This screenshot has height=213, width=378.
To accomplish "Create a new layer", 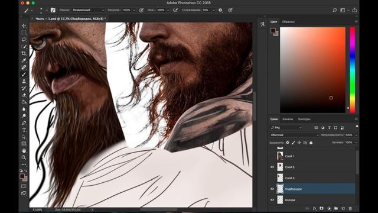I will click(343, 208).
